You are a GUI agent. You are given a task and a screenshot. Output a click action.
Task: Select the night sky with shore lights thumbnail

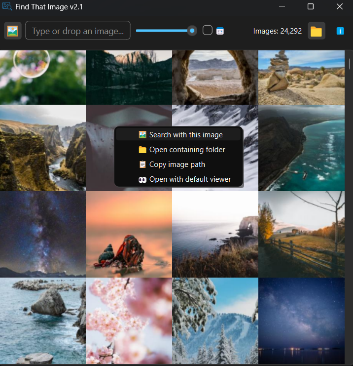pos(302,321)
